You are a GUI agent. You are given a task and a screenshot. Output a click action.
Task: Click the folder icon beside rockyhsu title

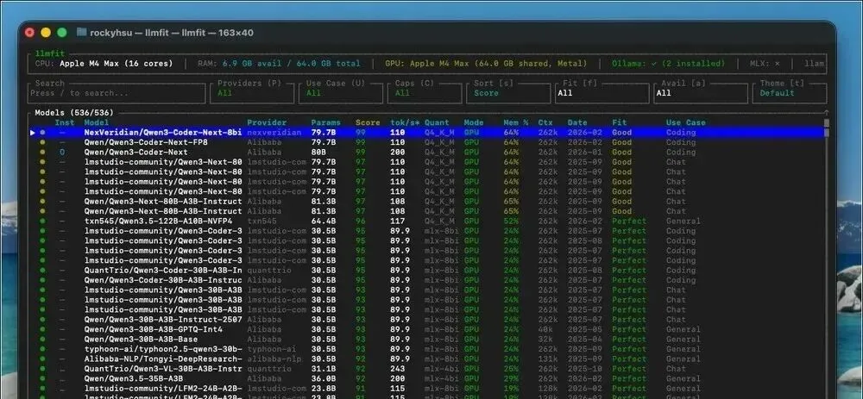pyautogui.click(x=81, y=33)
